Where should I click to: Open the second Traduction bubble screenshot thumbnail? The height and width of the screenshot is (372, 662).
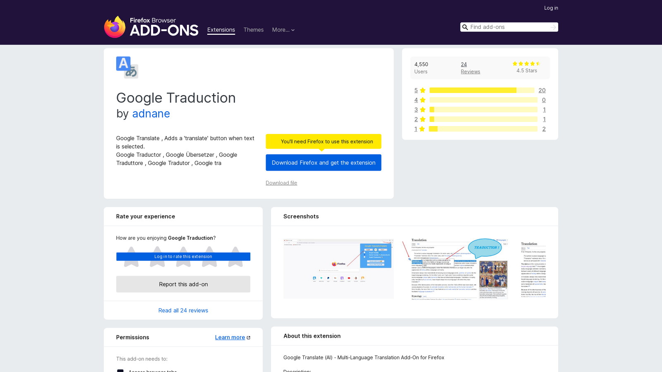(455, 269)
